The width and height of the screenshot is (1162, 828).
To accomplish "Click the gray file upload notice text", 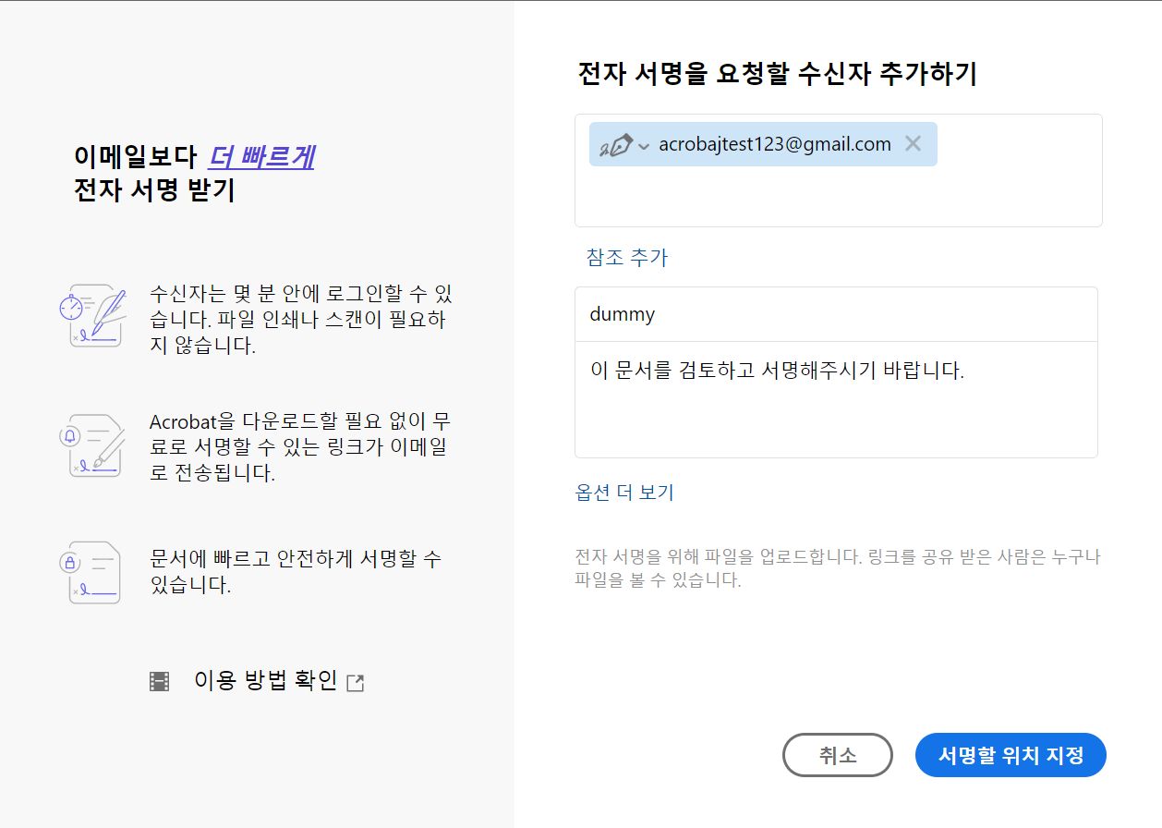I will [837, 569].
